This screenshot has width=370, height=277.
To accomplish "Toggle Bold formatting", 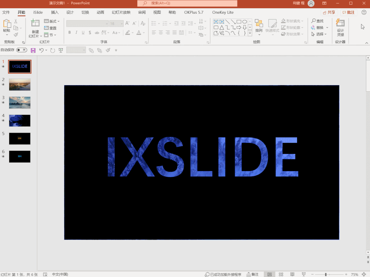I will pyautogui.click(x=69, y=32).
